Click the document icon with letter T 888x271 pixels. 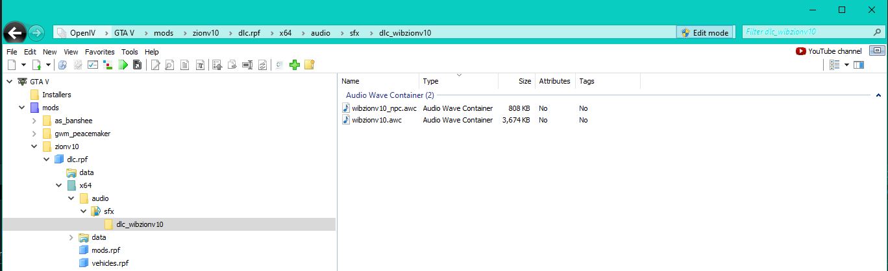click(200, 65)
